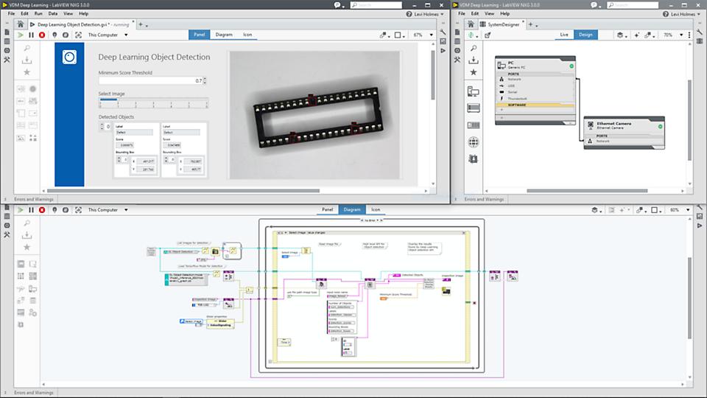
Task: Click download/import icon in top-left palette
Action: 27,60
